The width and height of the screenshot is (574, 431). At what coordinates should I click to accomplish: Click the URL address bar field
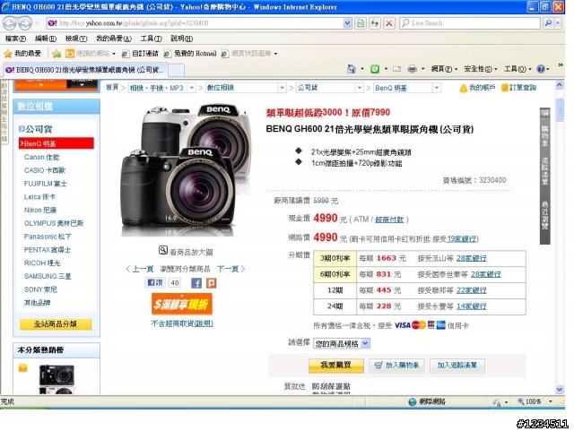196,23
